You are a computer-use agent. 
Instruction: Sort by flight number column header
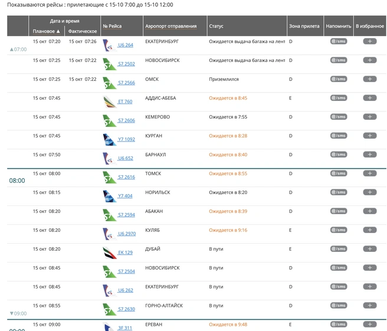pos(112,26)
